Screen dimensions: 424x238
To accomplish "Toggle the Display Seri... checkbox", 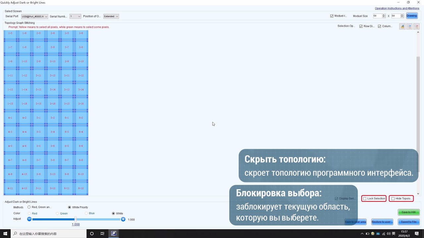I will pos(337,199).
